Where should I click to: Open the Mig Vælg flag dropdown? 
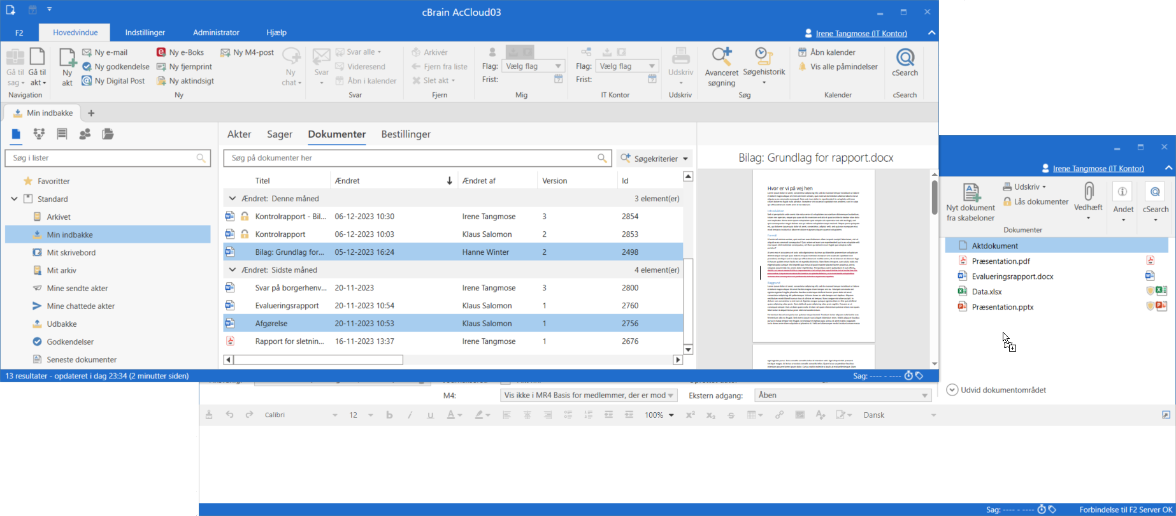pyautogui.click(x=534, y=66)
